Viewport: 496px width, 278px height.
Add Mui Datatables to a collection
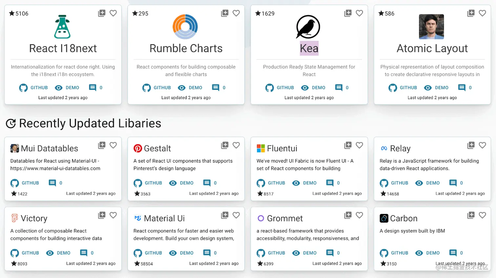coord(102,145)
